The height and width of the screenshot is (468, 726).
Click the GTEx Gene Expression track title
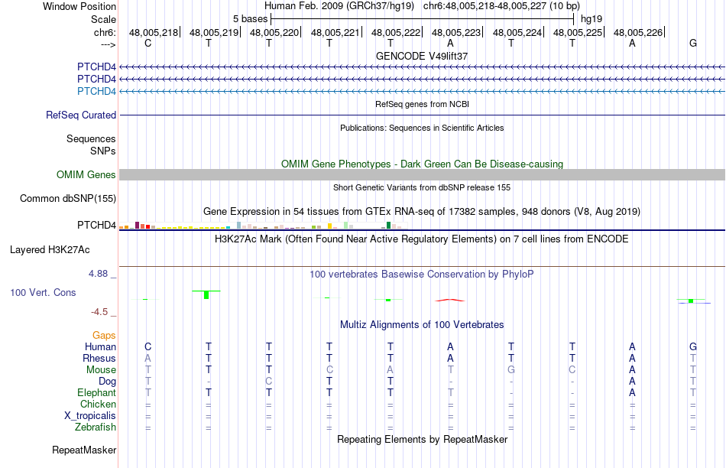[x=422, y=212]
